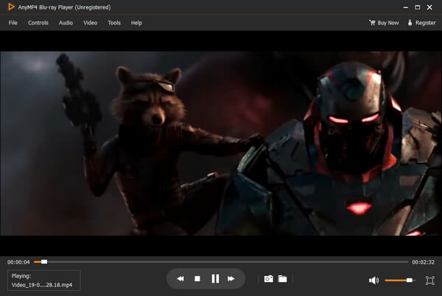
Task: Click the Playing file name label
Action: pos(44,280)
